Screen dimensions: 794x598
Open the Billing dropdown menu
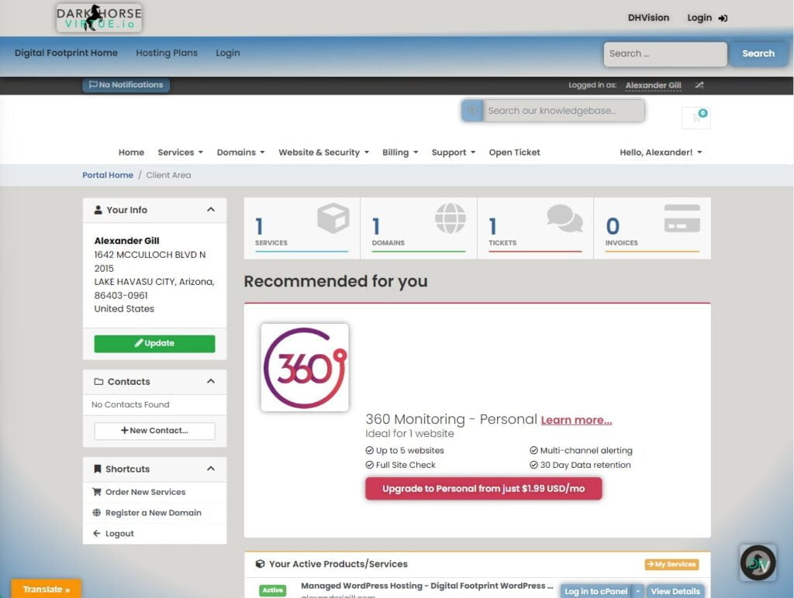(400, 153)
